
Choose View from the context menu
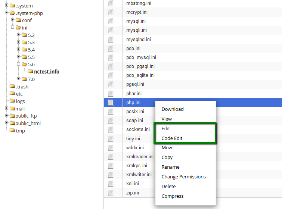click(167, 119)
